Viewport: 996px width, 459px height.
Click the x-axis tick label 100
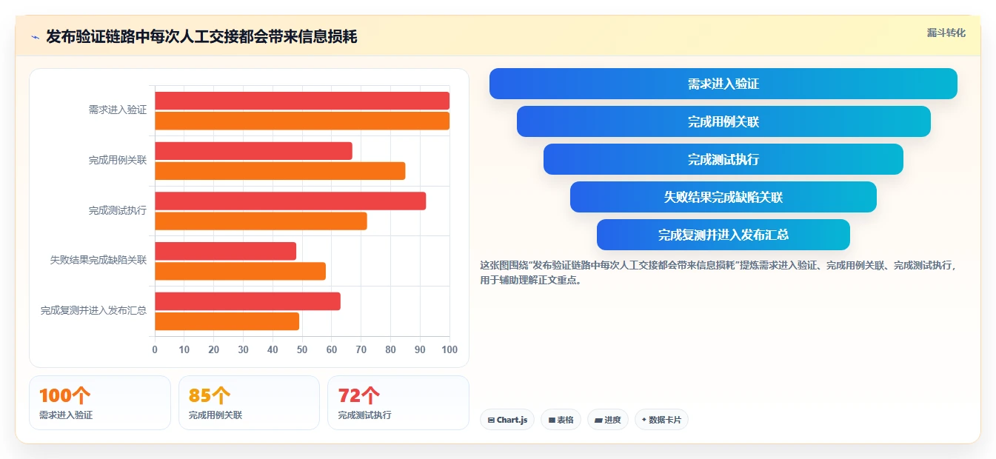tap(449, 349)
